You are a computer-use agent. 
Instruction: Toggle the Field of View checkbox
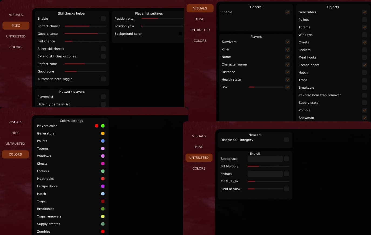286,189
